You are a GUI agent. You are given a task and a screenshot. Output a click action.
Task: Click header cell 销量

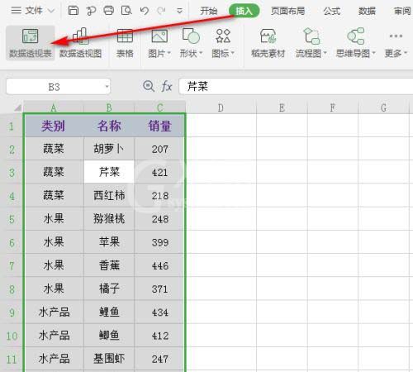[x=159, y=126]
